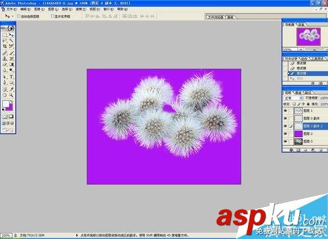This screenshot has width=328, height=239.
Task: Switch to the 路径 paths tab
Action: pyautogui.click(x=308, y=93)
